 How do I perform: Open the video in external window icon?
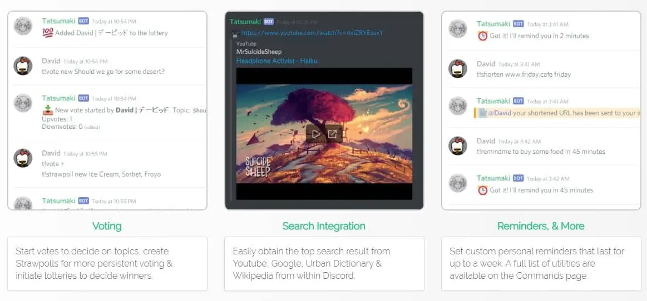point(333,134)
